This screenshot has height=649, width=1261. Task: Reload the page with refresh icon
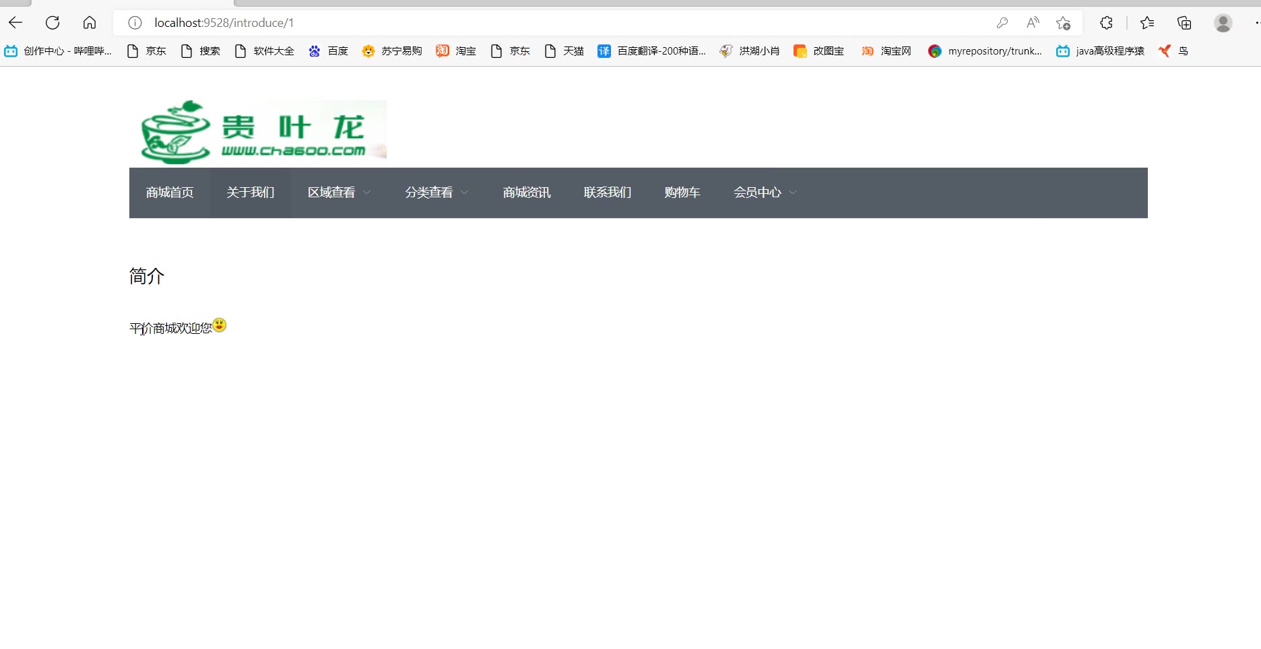(x=53, y=23)
